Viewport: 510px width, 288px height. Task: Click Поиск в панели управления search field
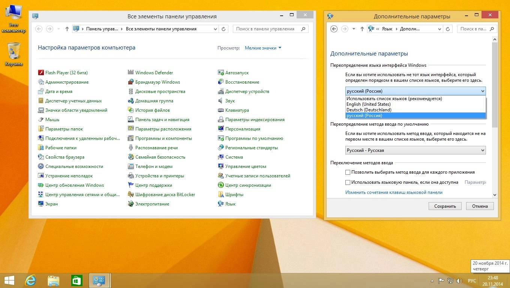click(x=270, y=29)
